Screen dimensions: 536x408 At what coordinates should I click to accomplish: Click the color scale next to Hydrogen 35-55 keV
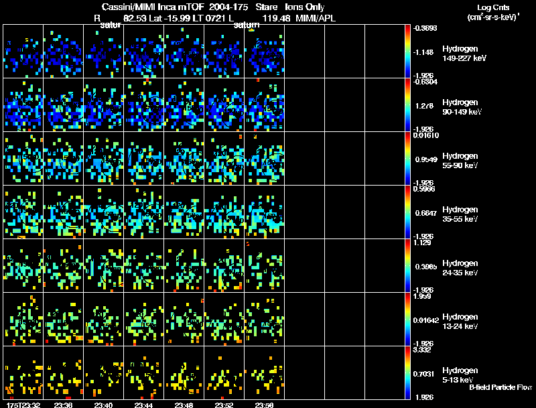(x=407, y=212)
